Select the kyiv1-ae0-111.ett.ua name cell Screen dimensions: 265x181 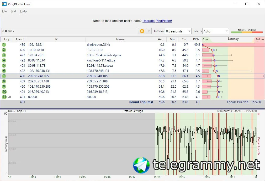click(101, 60)
